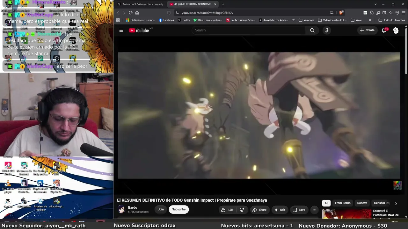Click the YouTube page vertical scrollbar
Viewport: 408px width, 229px height.
(406, 51)
